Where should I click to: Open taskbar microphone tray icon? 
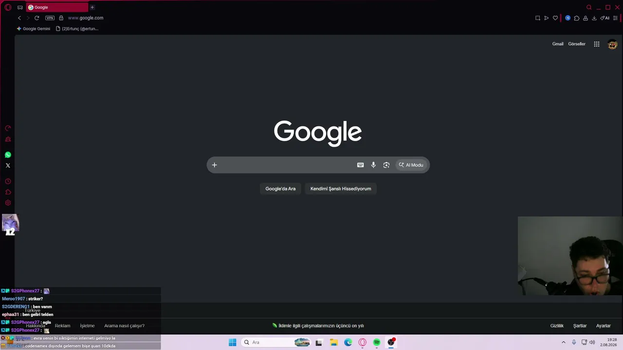[x=574, y=342]
